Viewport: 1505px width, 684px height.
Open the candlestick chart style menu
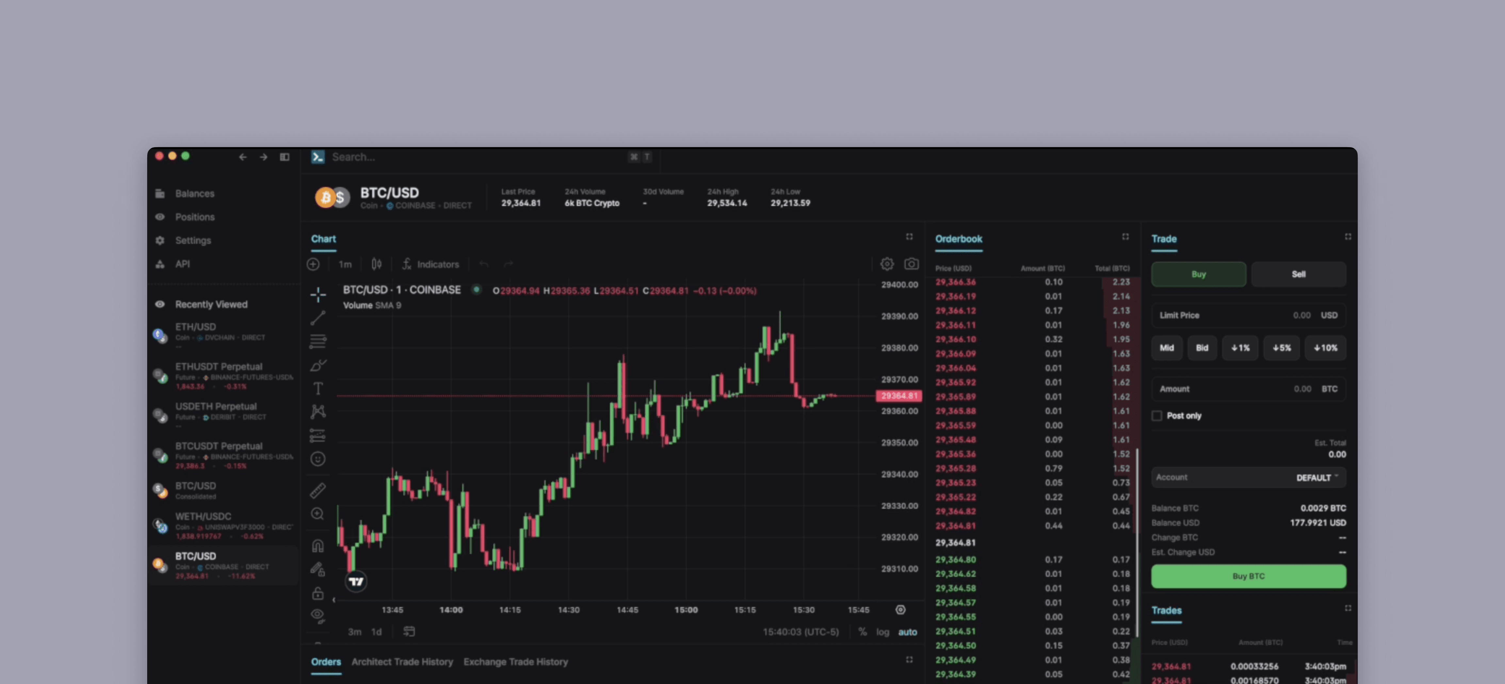[376, 264]
